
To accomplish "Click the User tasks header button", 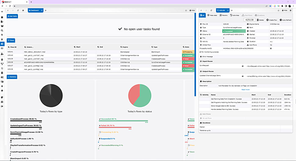I will tap(12, 16).
